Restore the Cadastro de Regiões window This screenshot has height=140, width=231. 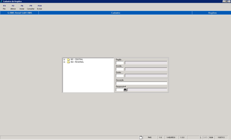(x=226, y=1)
